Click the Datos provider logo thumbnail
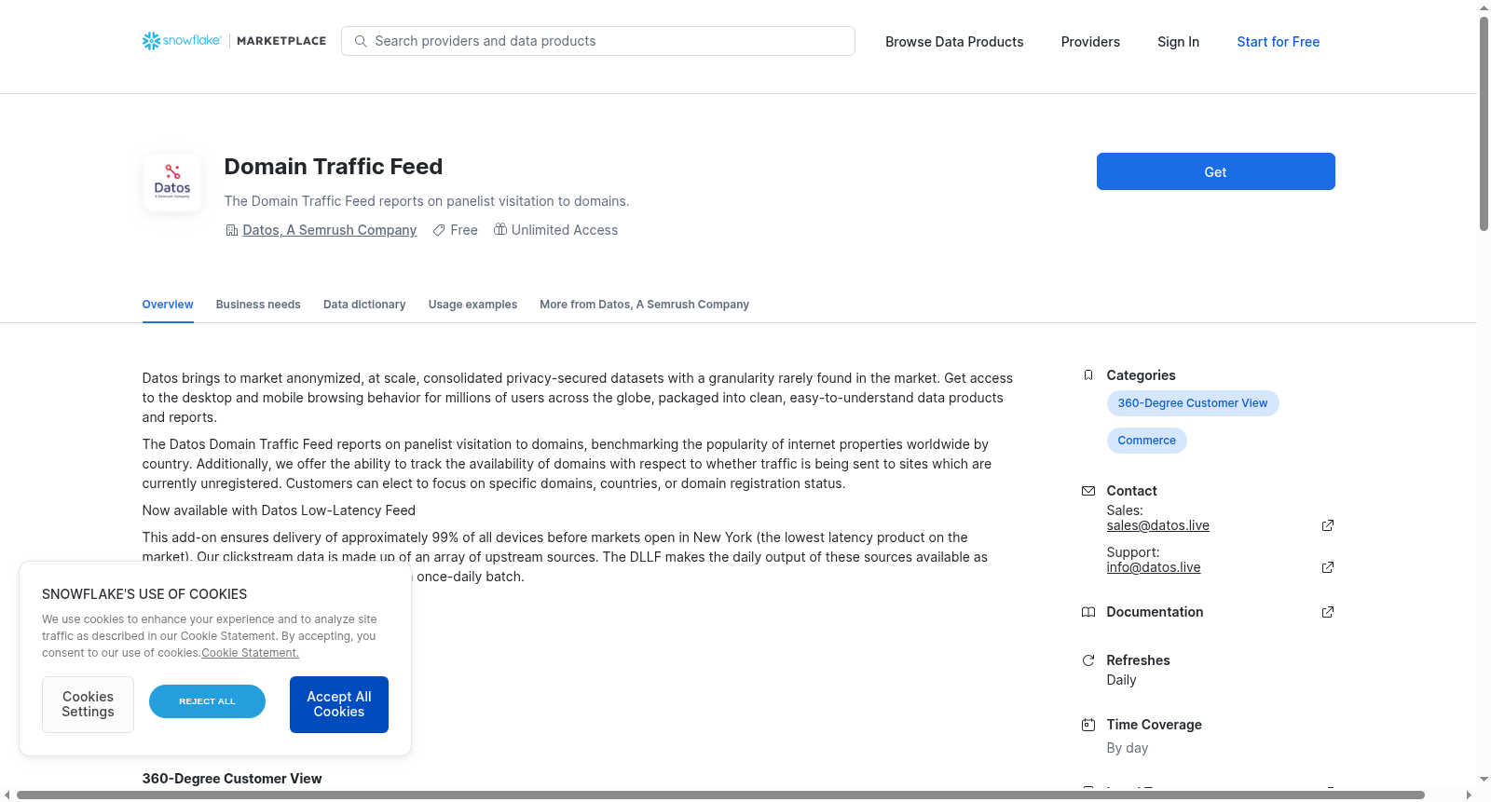Image resolution: width=1491 pixels, height=802 pixels. [x=172, y=183]
